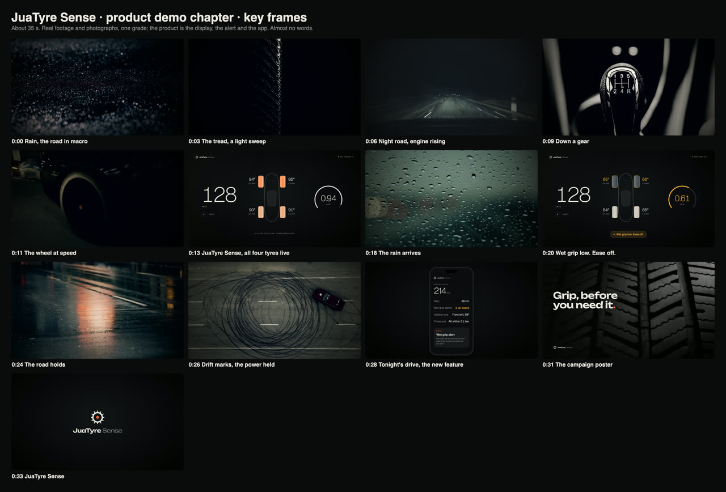Select the 0:03 tyre tread light sweep frame
This screenshot has width=726, height=492.
tap(275, 87)
